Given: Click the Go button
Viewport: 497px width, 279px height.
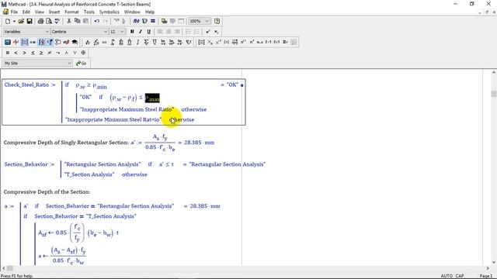Looking at the screenshot, I should click(x=82, y=64).
